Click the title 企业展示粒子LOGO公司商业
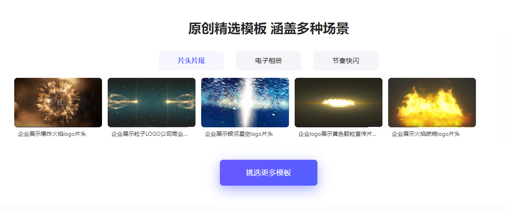 [x=149, y=134]
